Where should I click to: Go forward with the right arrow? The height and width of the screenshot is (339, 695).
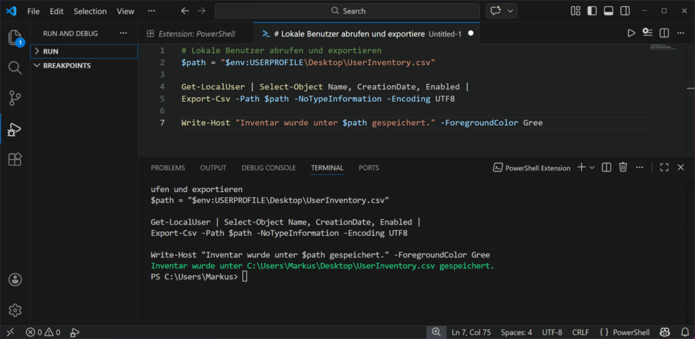point(202,11)
